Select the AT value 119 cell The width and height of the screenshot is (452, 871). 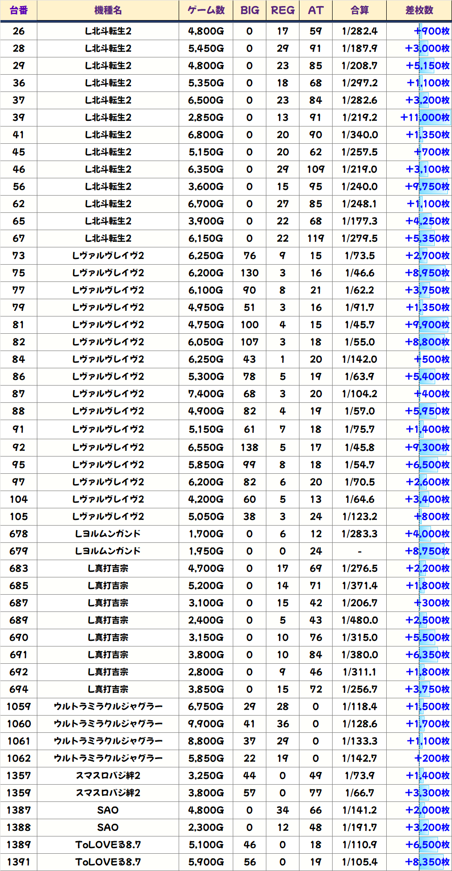click(x=316, y=239)
